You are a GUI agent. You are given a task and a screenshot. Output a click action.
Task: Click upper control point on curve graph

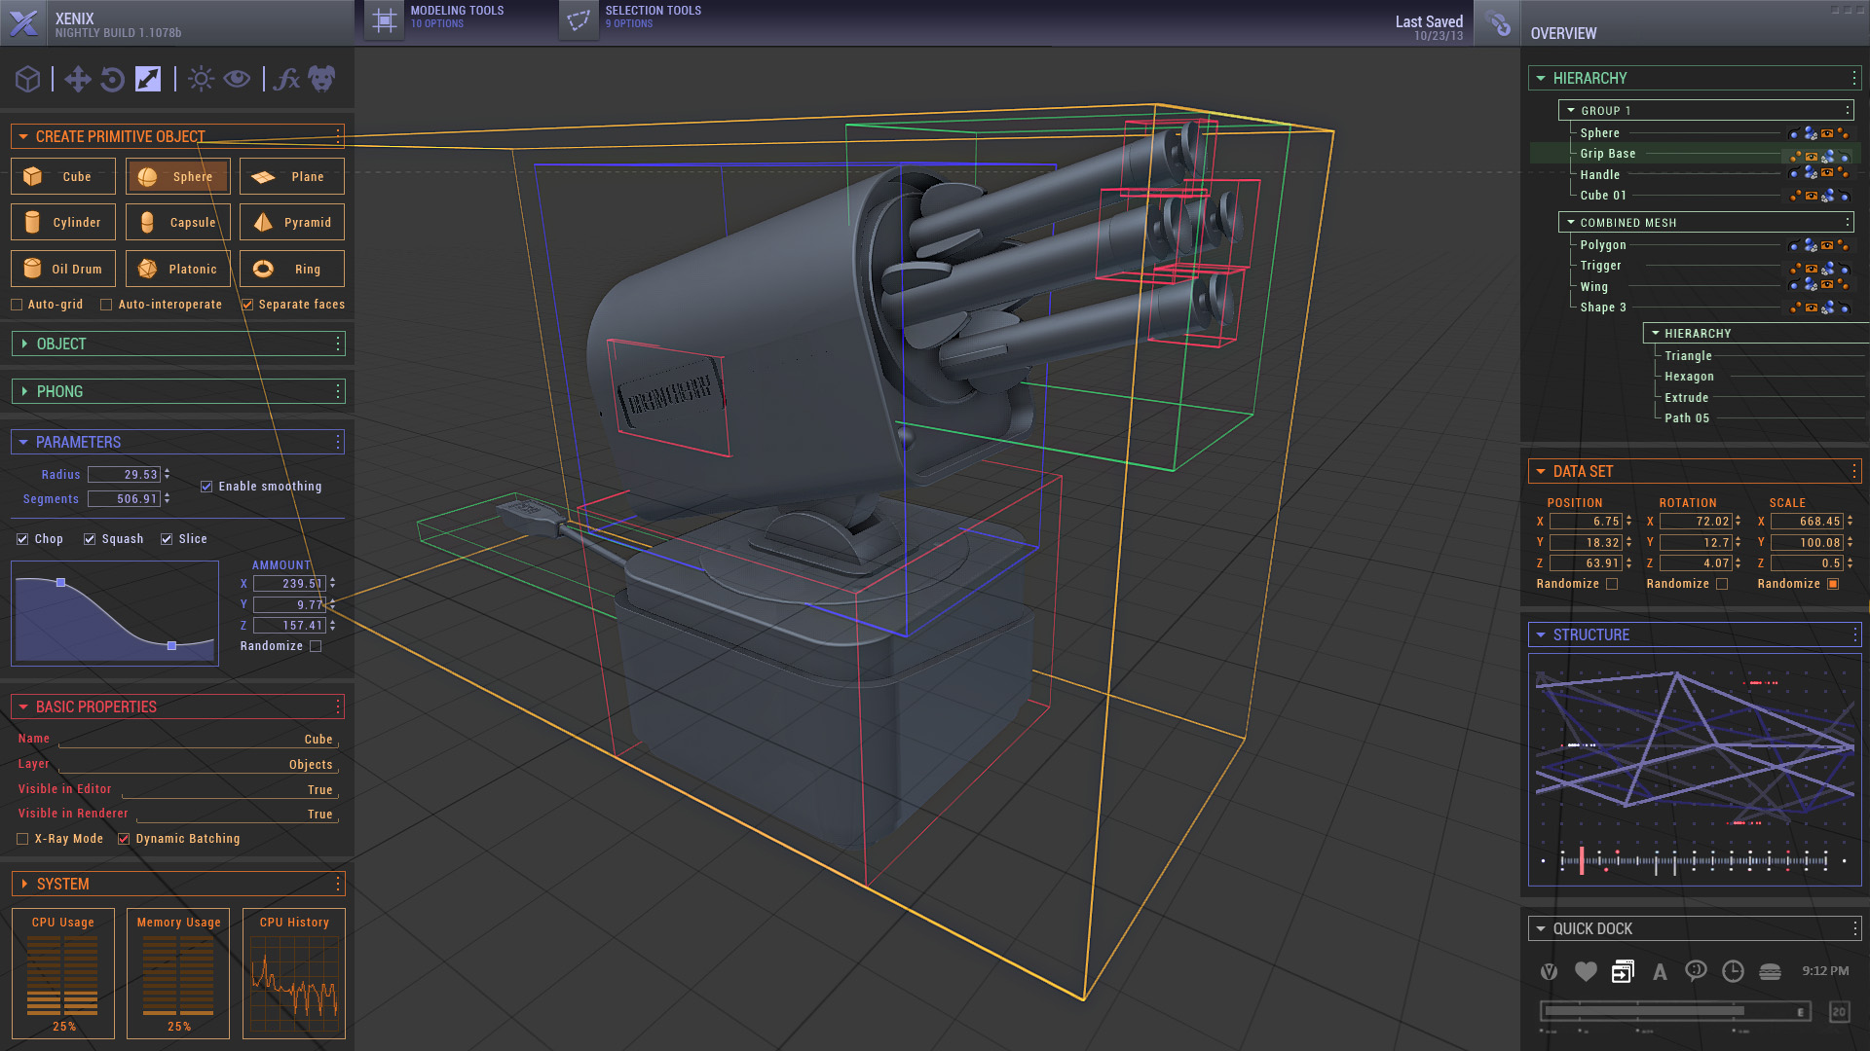tap(60, 583)
